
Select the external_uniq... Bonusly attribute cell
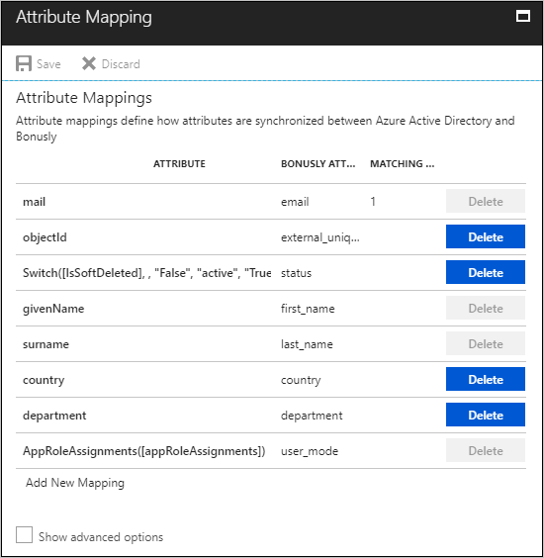[320, 237]
